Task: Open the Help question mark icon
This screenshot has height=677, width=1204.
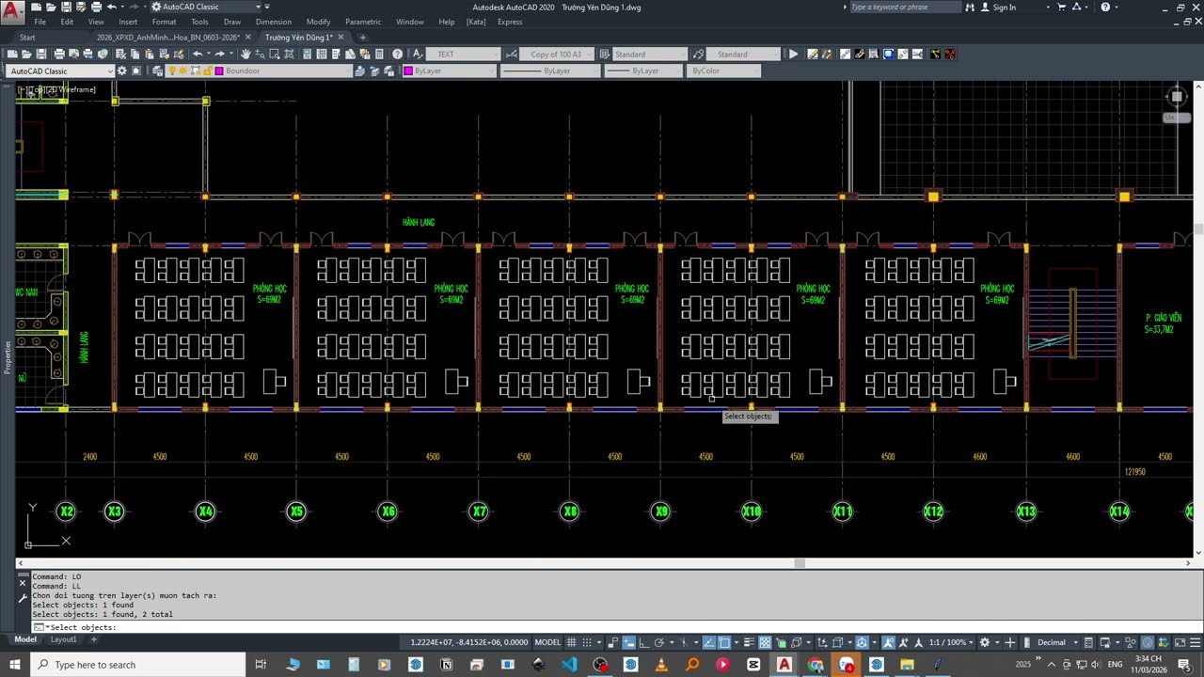Action: tap(398, 55)
